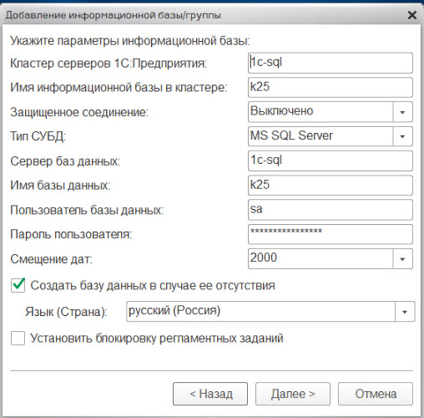This screenshot has height=418, width=424.
Task: Click the 'Смещение дат:' label
Action: click(x=51, y=259)
